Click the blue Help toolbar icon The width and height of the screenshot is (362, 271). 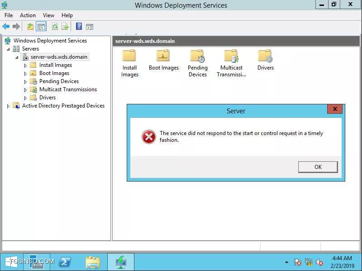click(79, 26)
